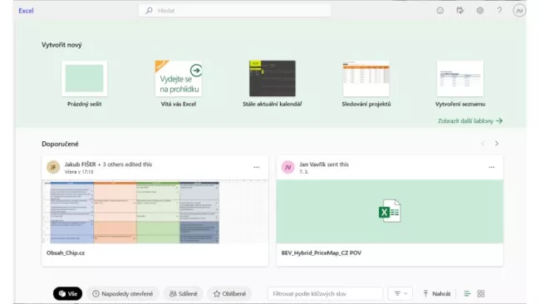Open the Stále aktuální kalendář template
Viewport: 540px width, 304px height.
click(272, 79)
